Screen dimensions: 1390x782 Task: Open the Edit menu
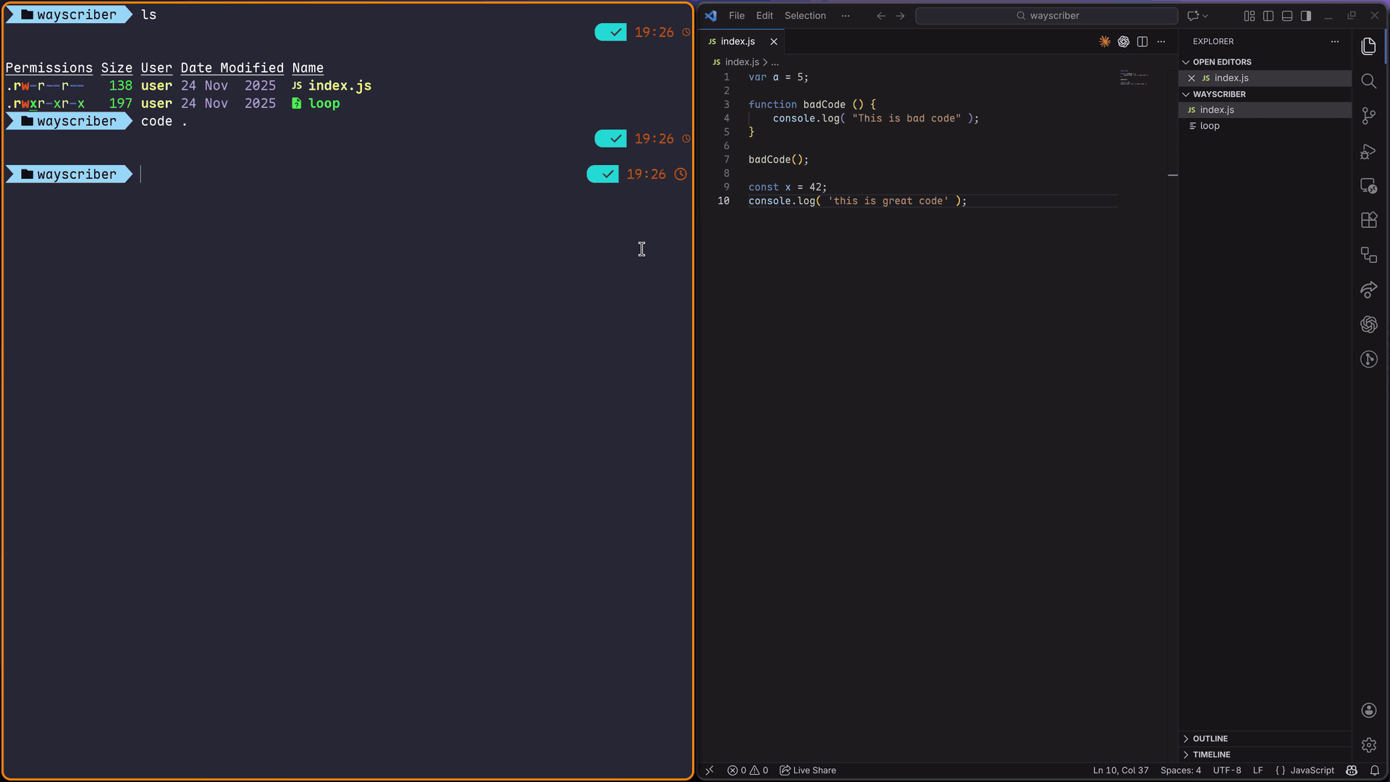click(764, 15)
